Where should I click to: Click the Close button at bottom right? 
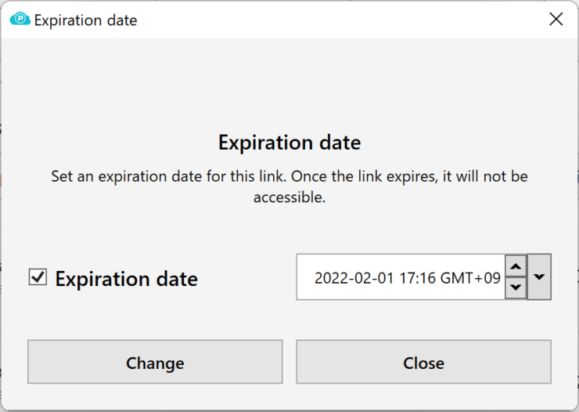coord(423,362)
